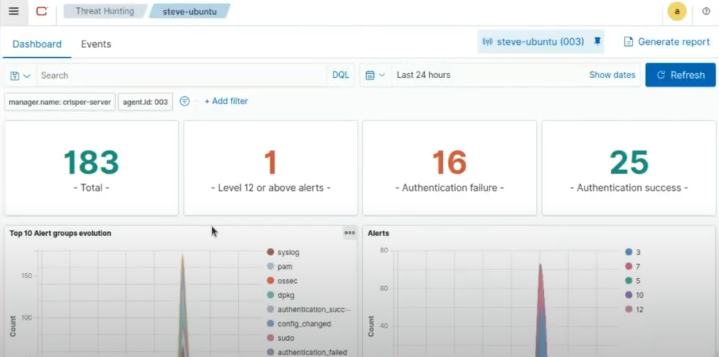Open the date quick menu calendar dropdown
The height and width of the screenshot is (357, 719).
point(375,75)
